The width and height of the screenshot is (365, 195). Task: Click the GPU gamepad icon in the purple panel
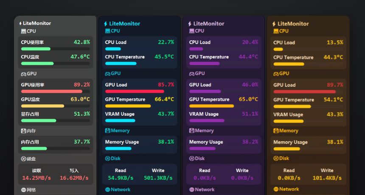191,73
